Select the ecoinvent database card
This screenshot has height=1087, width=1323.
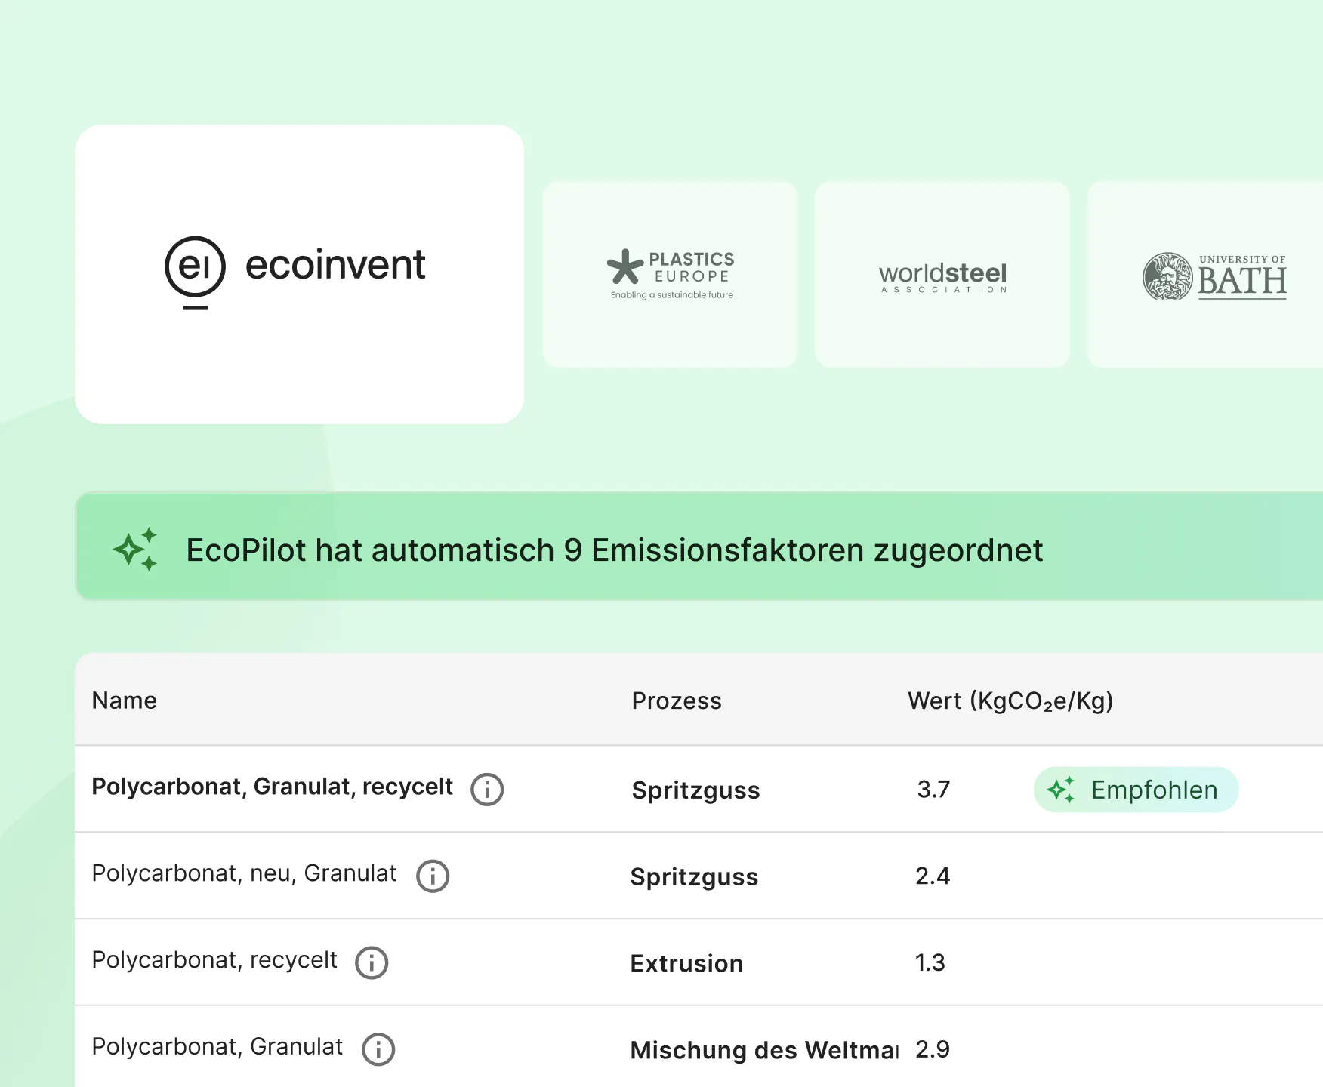(x=300, y=274)
